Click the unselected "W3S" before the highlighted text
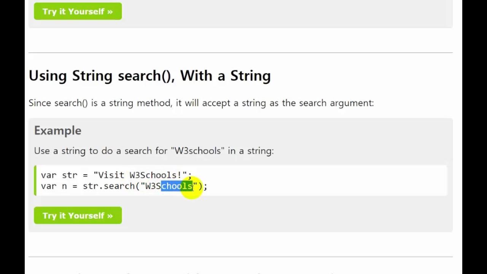Viewport: 487px width, 274px height. point(153,186)
